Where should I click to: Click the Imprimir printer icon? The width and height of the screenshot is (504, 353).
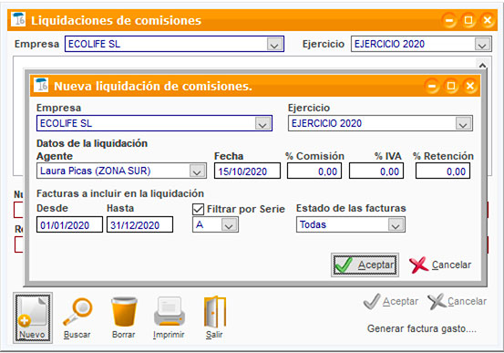[169, 318]
